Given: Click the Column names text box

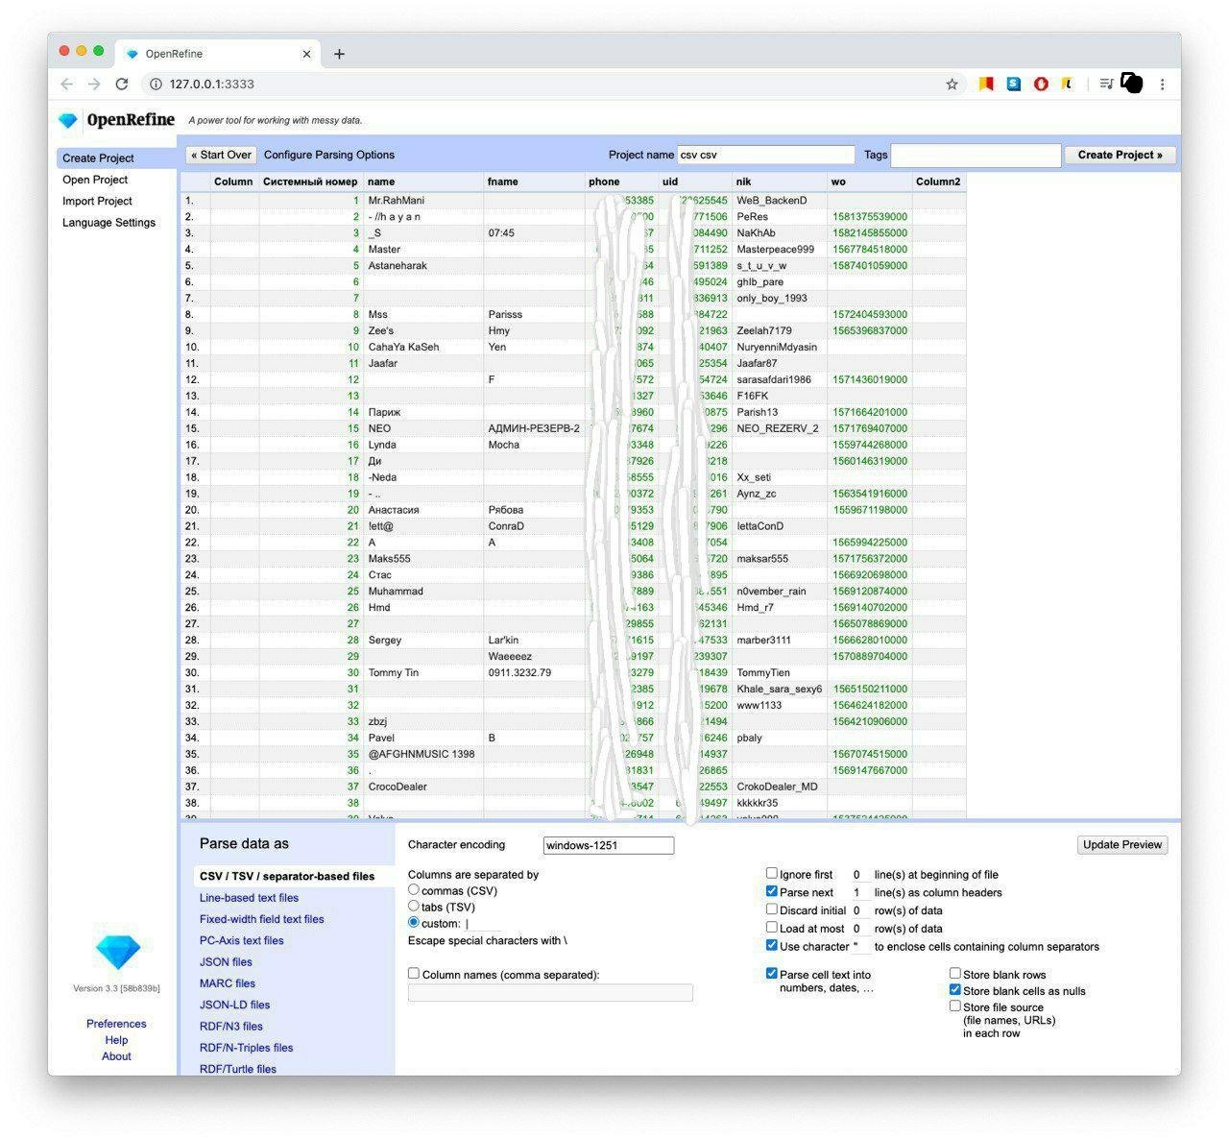Looking at the screenshot, I should [x=550, y=993].
